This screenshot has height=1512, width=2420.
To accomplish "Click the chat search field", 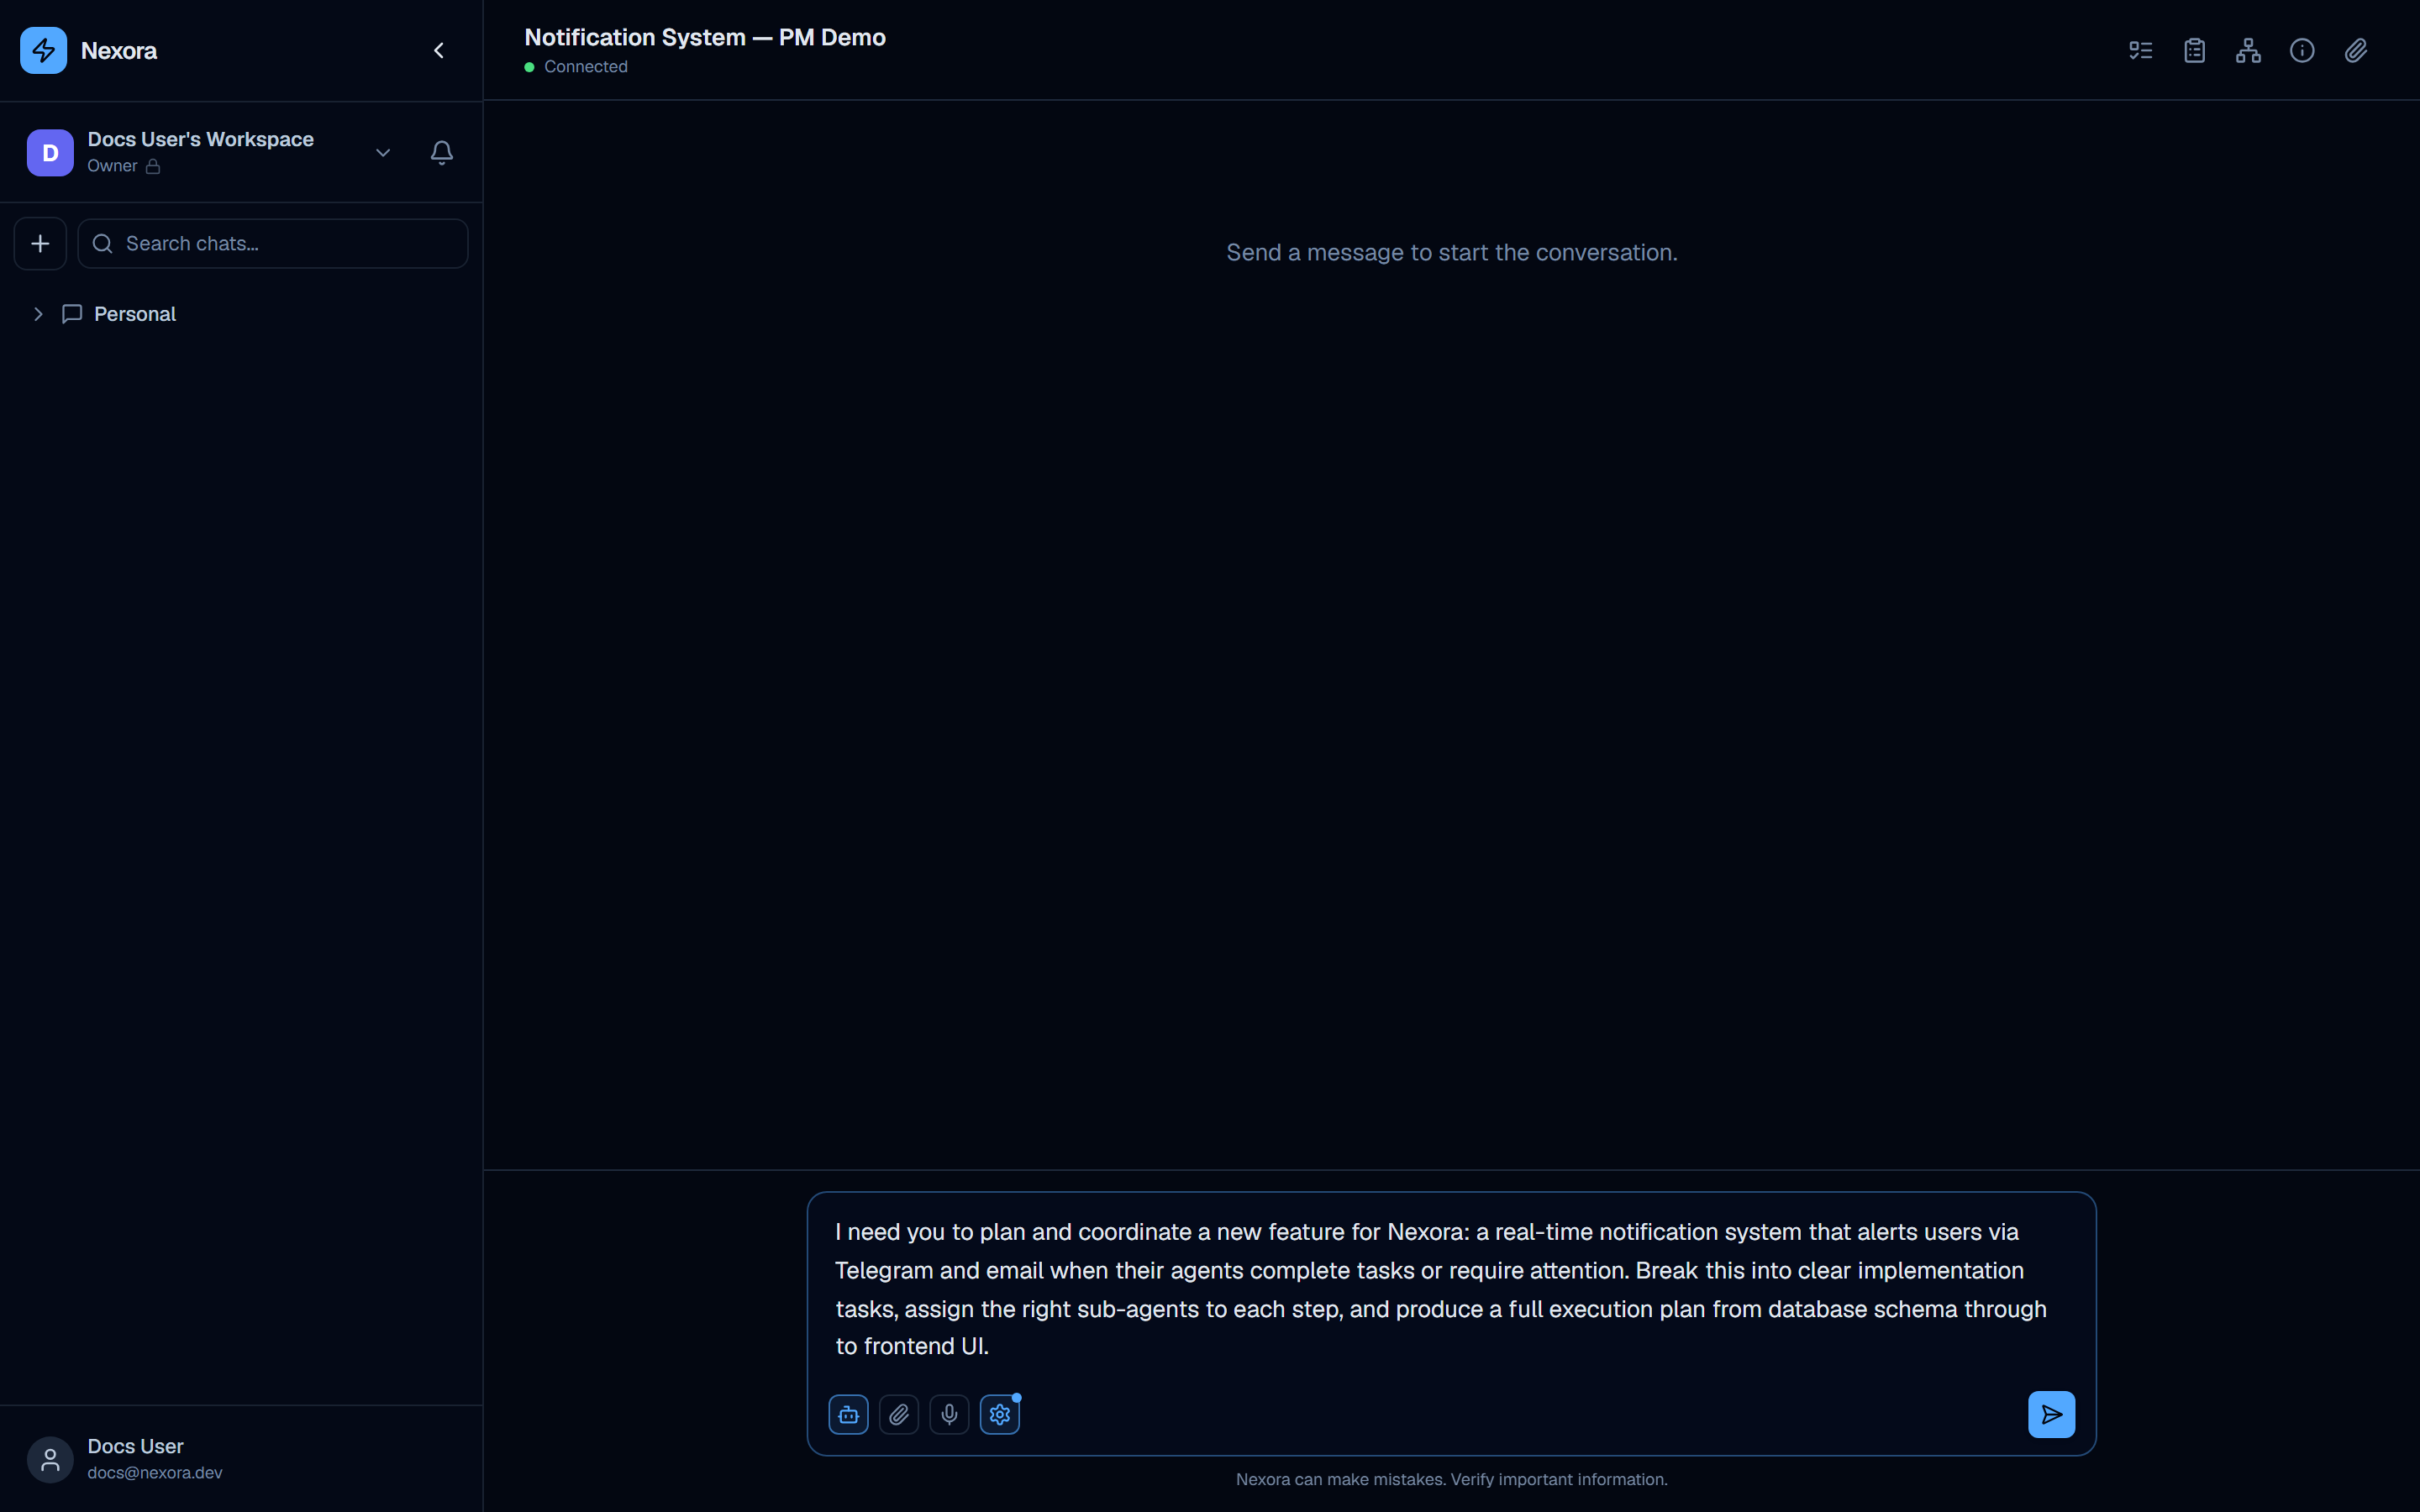I will [x=273, y=243].
